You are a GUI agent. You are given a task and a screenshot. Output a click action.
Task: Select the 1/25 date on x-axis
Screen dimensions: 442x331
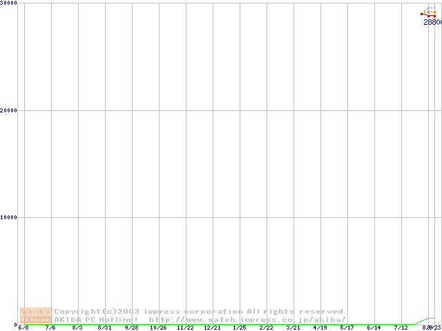tap(239, 328)
